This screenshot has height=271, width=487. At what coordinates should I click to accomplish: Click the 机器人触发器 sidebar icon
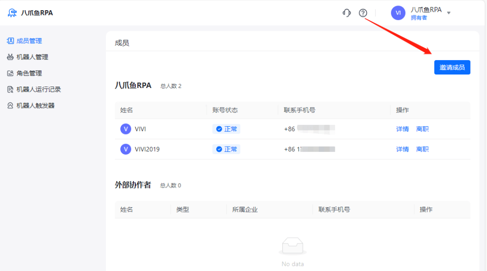coord(10,105)
